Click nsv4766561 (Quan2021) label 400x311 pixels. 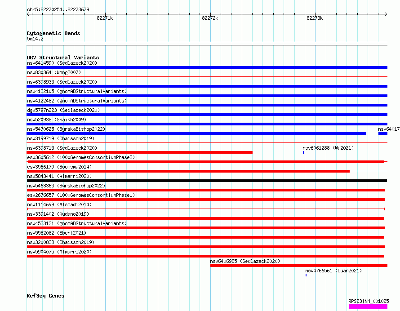[333, 271]
